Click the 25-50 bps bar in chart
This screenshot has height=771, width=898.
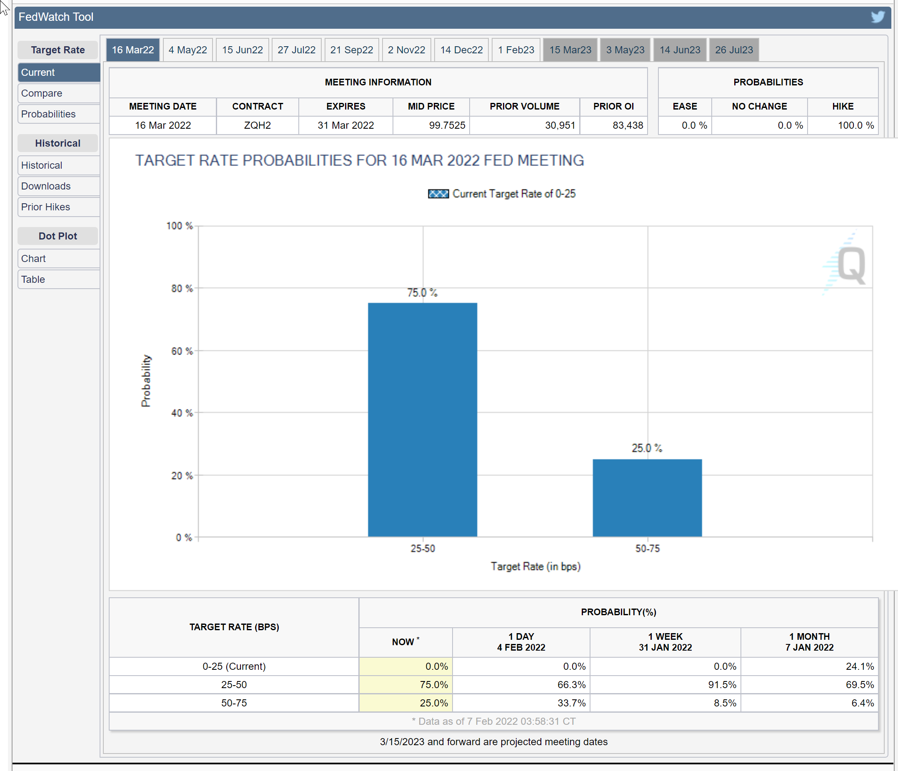click(x=422, y=419)
